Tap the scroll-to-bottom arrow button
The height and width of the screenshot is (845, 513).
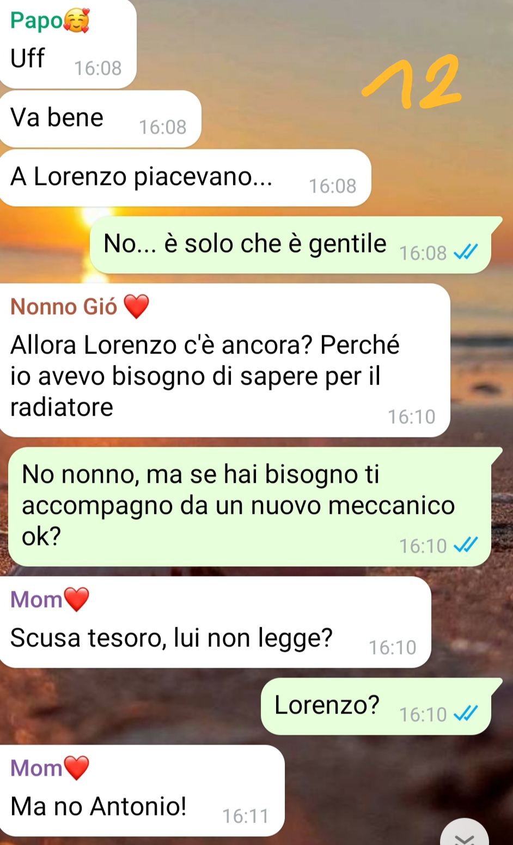pyautogui.click(x=465, y=834)
